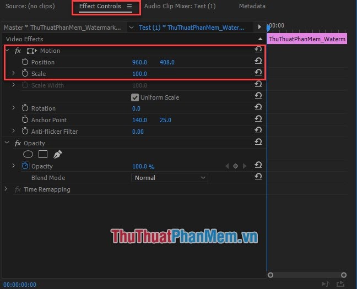
Task: Click the show/hide timeline view arrow
Action: tap(259, 27)
